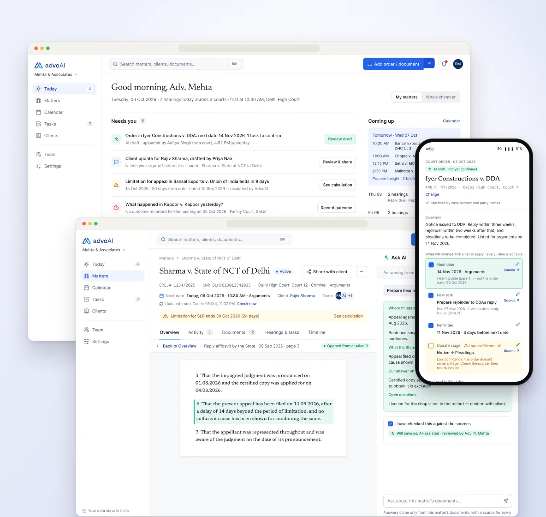
Task: Select Timeline tab
Action: point(317,332)
